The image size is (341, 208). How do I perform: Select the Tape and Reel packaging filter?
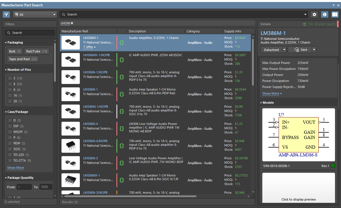click(23, 59)
